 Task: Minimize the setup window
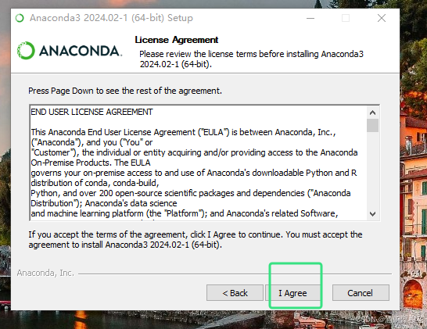tap(310, 18)
